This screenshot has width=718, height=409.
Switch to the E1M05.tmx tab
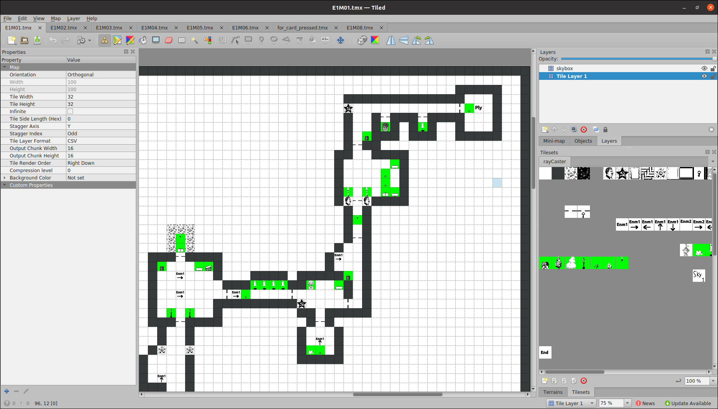tap(200, 28)
